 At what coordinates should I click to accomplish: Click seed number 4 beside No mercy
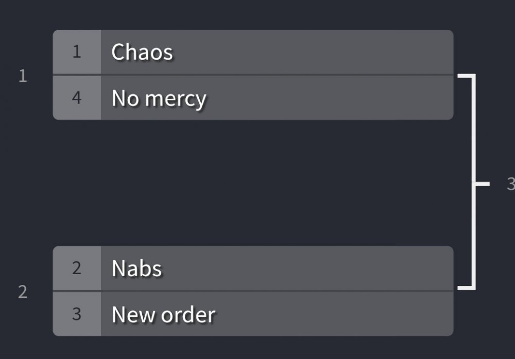click(77, 98)
